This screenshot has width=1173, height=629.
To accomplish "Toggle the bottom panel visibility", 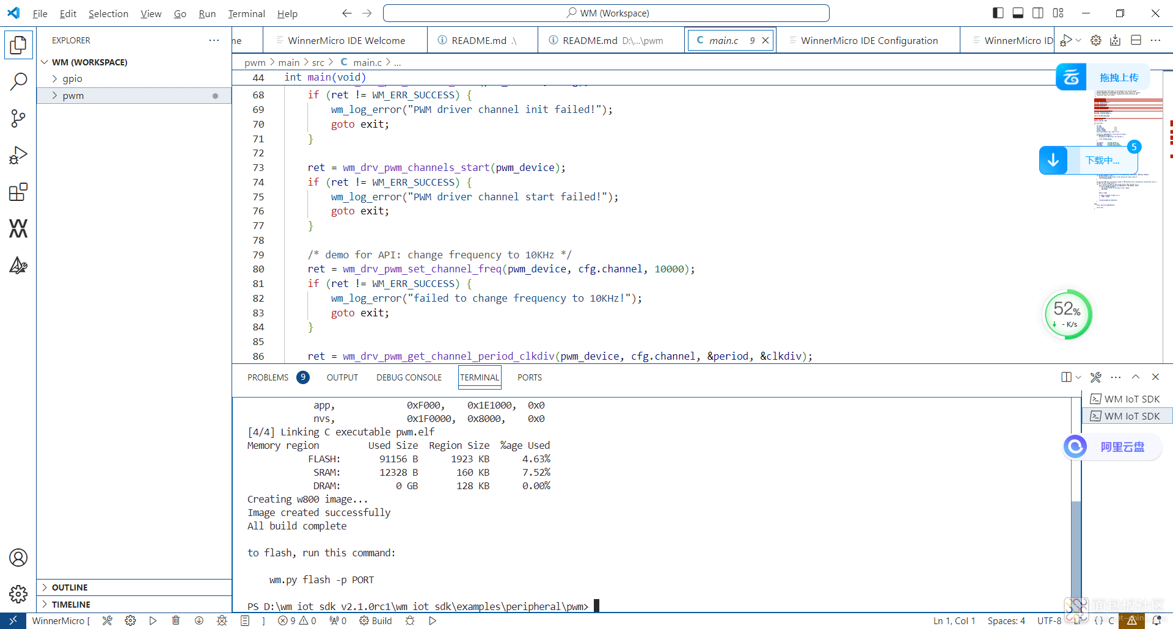I will (x=1018, y=13).
